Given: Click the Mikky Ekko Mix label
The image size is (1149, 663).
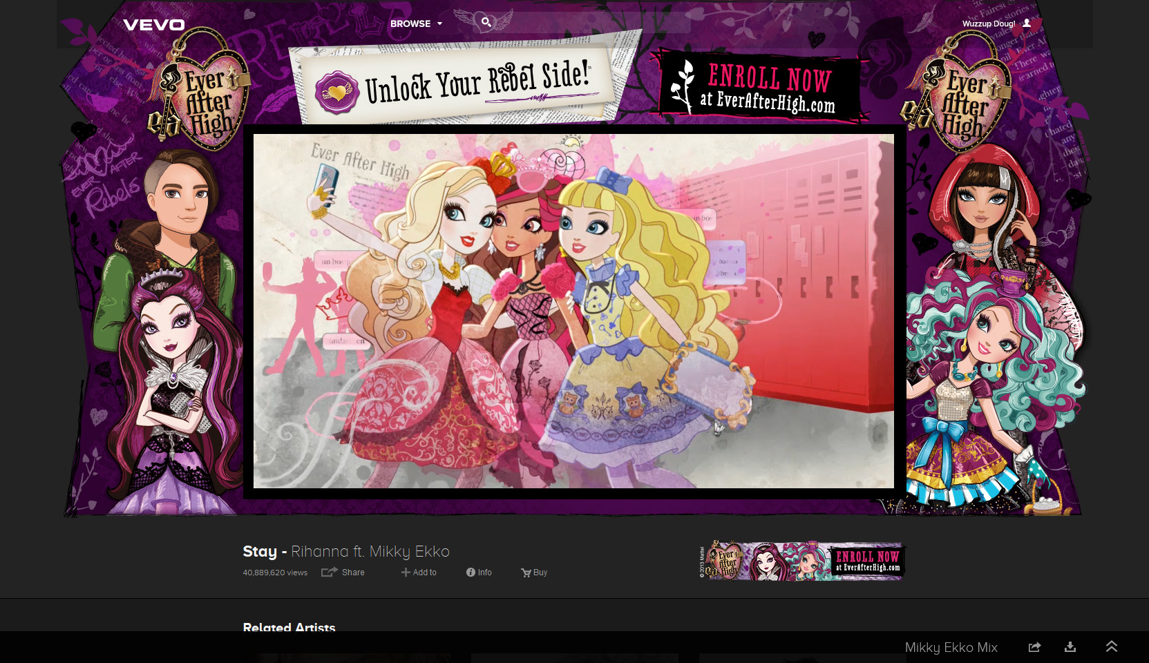Looking at the screenshot, I should coord(951,647).
